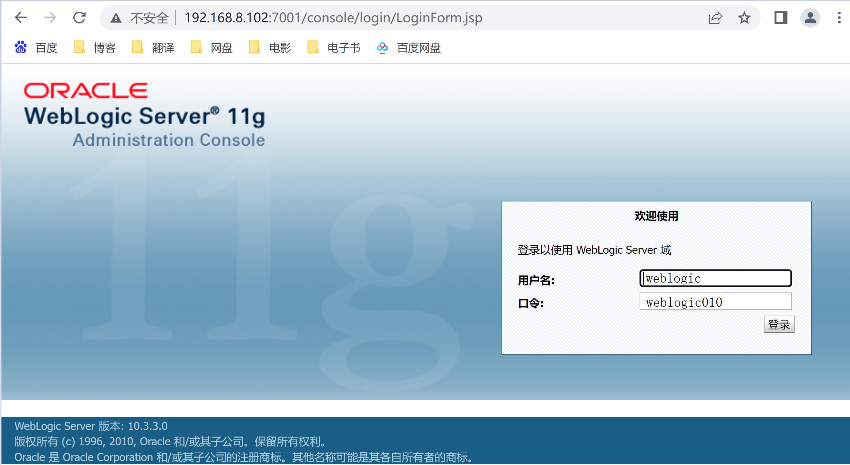Click the 口令 password field
The image size is (850, 465).
point(716,302)
